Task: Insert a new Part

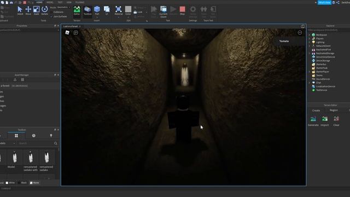Action: coord(97,10)
